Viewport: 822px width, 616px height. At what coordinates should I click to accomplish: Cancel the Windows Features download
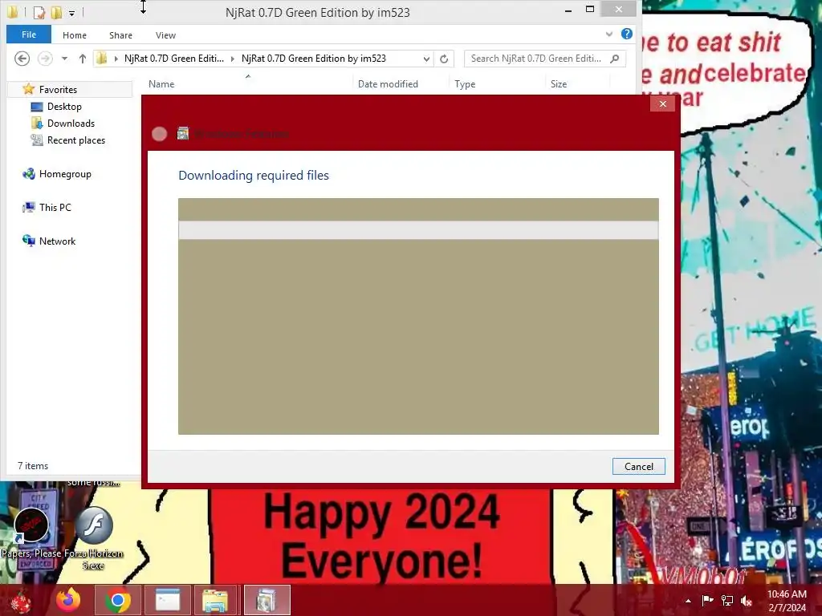tap(638, 466)
